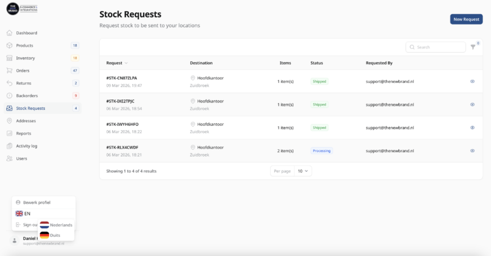Click the Items column header
Image resolution: width=491 pixels, height=256 pixels.
pos(285,63)
